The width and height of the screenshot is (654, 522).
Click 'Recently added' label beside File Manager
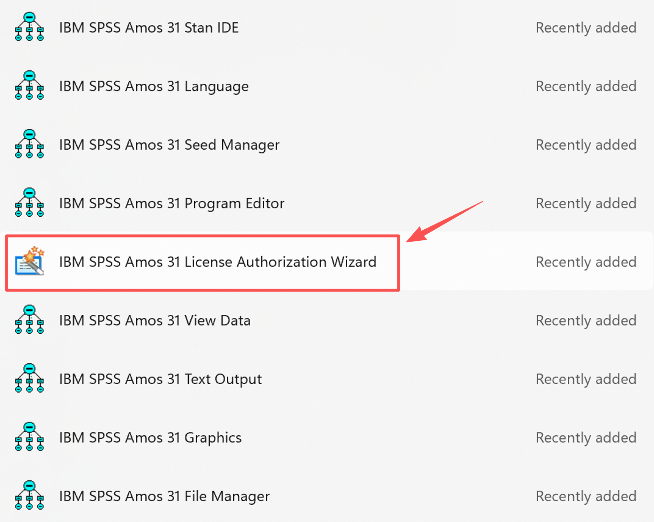(586, 497)
